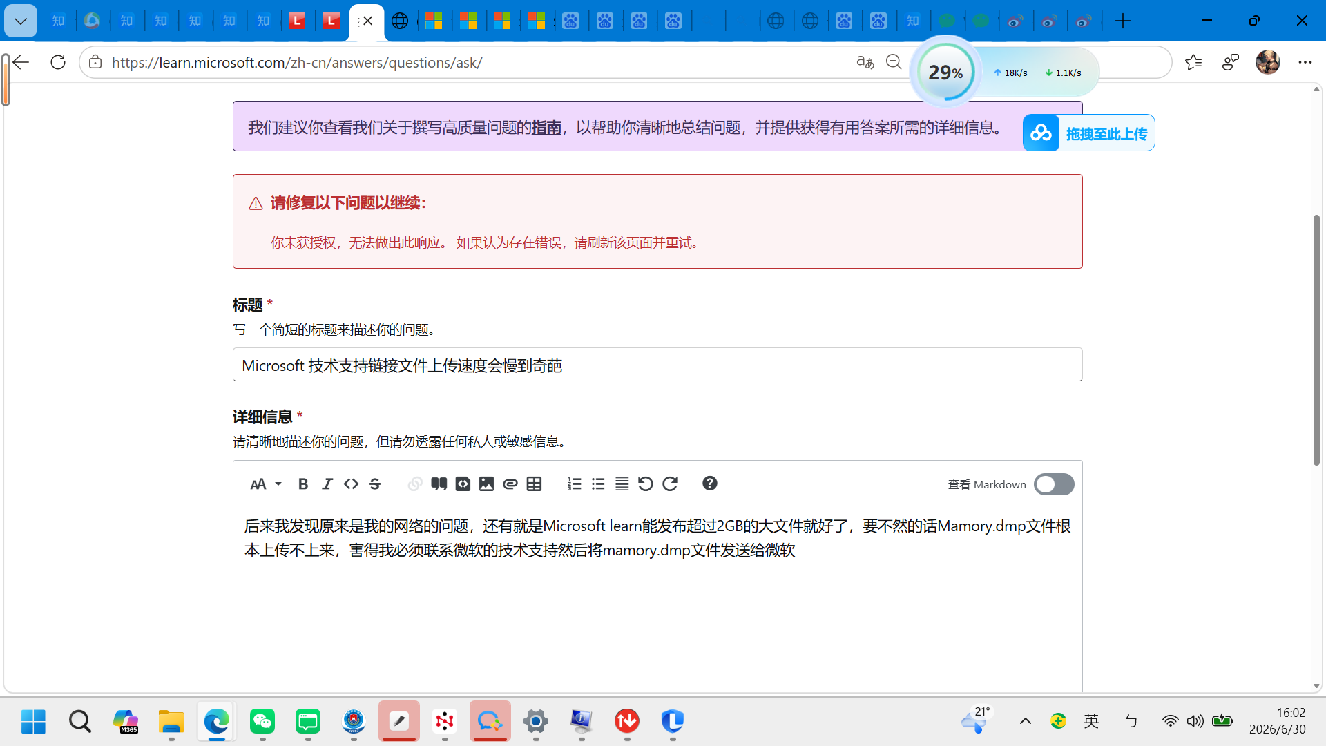The width and height of the screenshot is (1326, 746).
Task: Enable the 查看 Markdown view switch
Action: 1054,484
